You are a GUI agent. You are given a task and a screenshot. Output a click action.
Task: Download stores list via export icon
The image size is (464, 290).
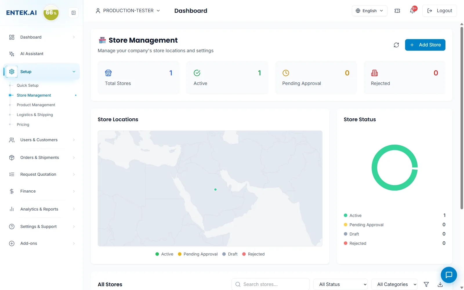[x=440, y=284]
